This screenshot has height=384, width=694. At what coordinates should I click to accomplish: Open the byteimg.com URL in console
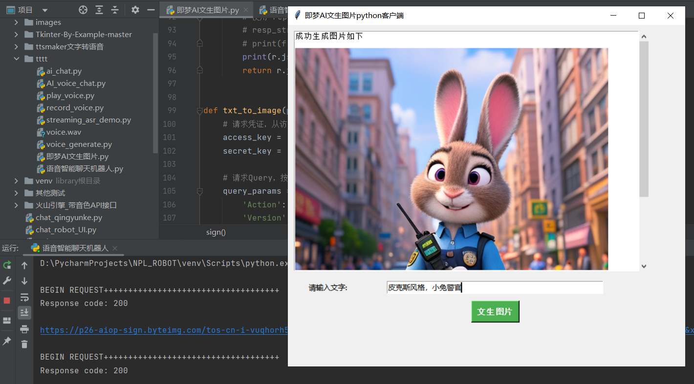164,330
